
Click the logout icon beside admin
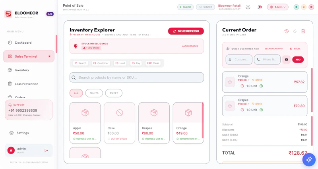tap(46, 150)
